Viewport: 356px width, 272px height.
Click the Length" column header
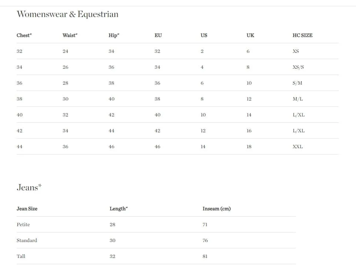coord(118,209)
